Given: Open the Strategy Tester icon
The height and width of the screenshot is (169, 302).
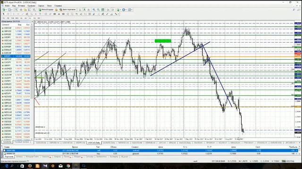Looking at the screenshot, I should (x=34, y=9).
